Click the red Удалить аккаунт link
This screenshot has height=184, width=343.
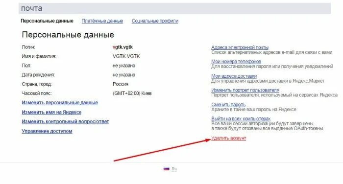pos(229,138)
